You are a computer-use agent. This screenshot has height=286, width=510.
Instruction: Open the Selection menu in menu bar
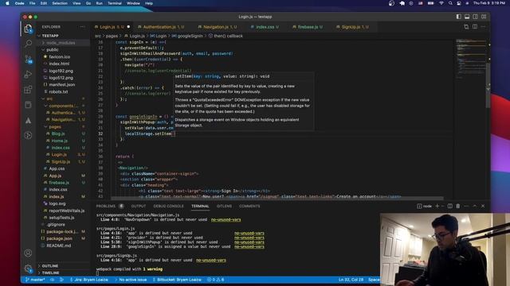pyautogui.click(x=60, y=3)
